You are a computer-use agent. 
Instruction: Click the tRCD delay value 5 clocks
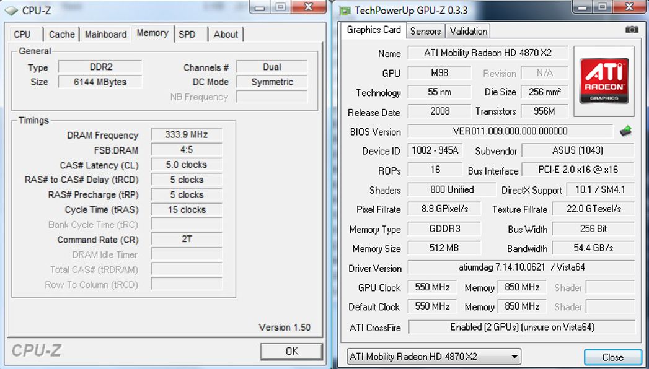(x=187, y=180)
